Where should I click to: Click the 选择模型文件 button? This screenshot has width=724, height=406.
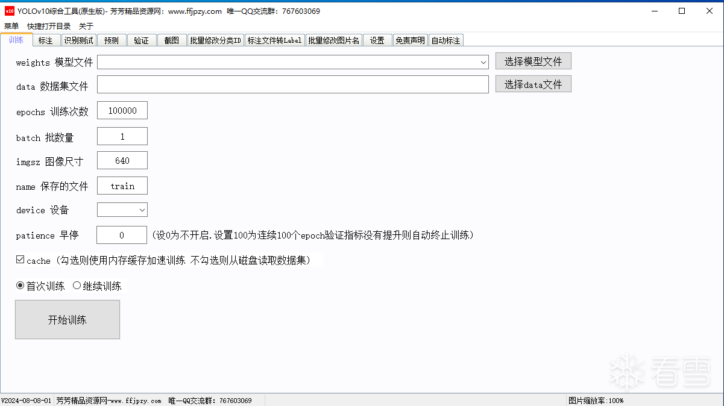[533, 61]
